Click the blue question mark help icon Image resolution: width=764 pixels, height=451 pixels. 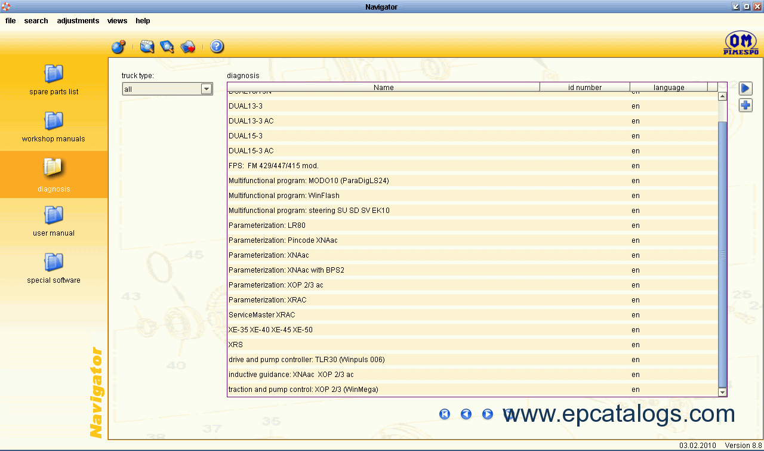(x=217, y=47)
